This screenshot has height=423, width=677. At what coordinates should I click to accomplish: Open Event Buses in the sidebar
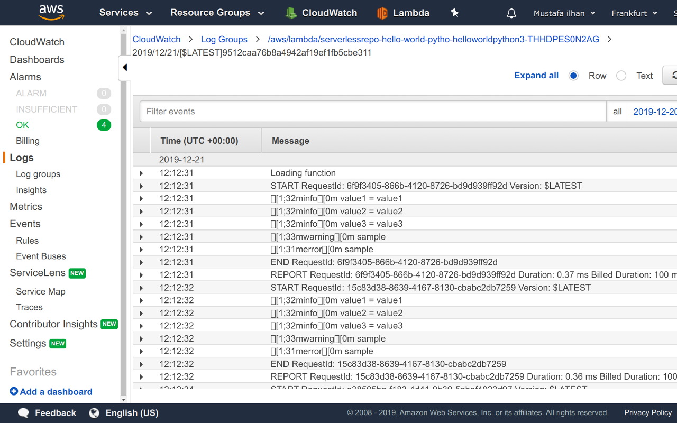point(41,256)
